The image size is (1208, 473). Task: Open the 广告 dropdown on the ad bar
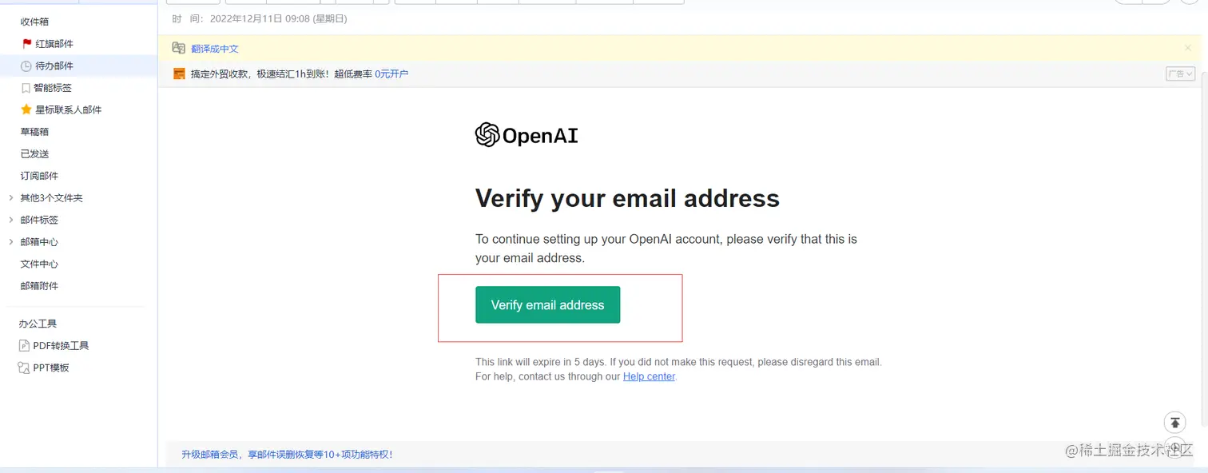coord(1179,74)
